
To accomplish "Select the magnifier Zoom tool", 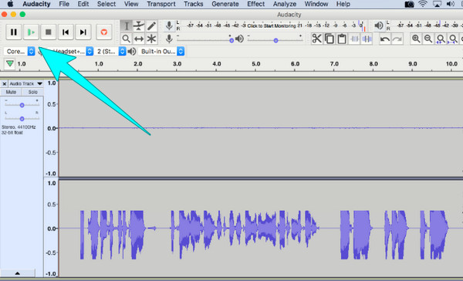I will click(x=127, y=39).
